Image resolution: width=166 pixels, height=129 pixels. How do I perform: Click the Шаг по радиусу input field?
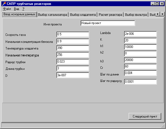coord(140,82)
